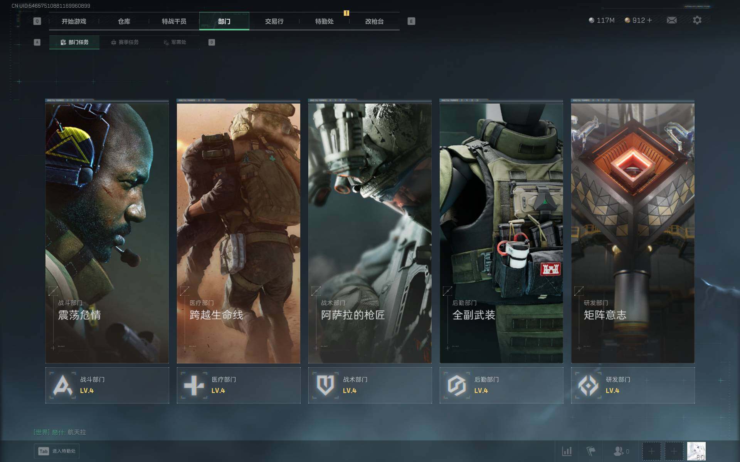Open settings gear icon
740x462 pixels.
(x=697, y=20)
